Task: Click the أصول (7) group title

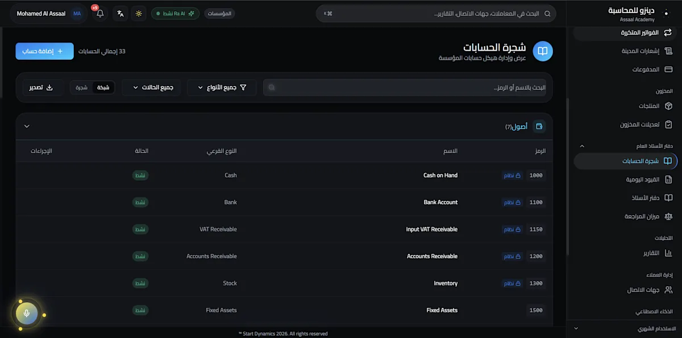Action: pos(516,126)
